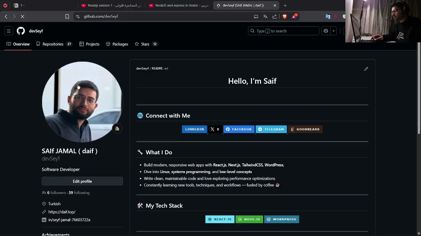The height and width of the screenshot is (236, 421).
Task: Open Brave Rewards triangle icon
Action: 294,16
